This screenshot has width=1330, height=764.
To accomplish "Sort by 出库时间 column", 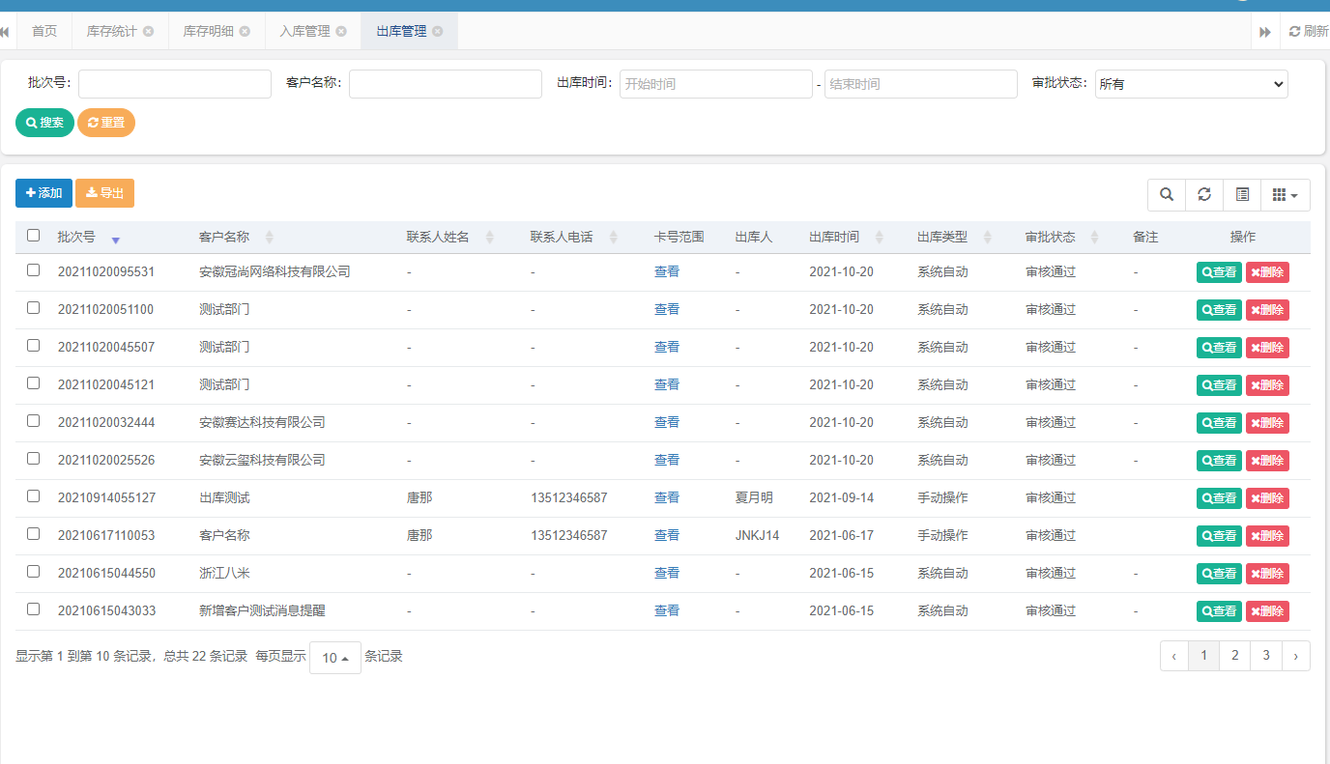I will tap(880, 237).
